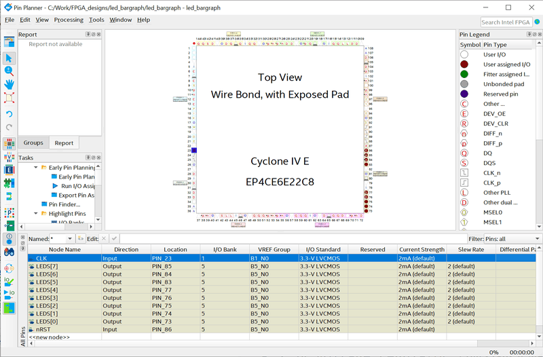Run I/O check with green checkmark icon
The height and width of the screenshot is (357, 543).
[x=9, y=282]
